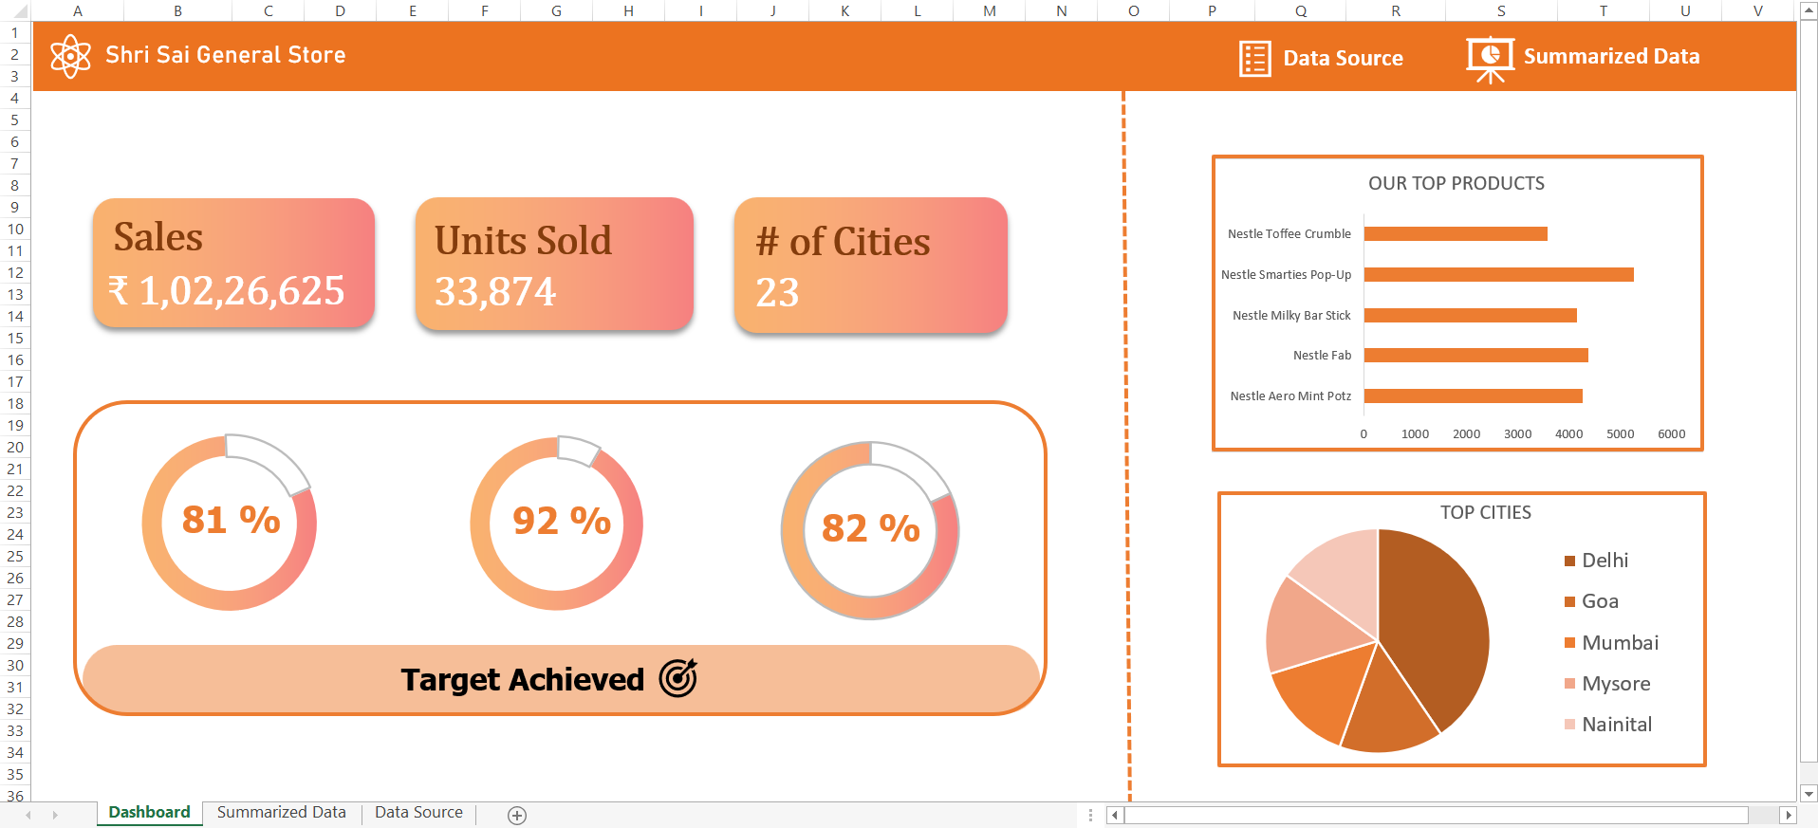
Task: Click the Data Source list icon
Action: (1254, 59)
